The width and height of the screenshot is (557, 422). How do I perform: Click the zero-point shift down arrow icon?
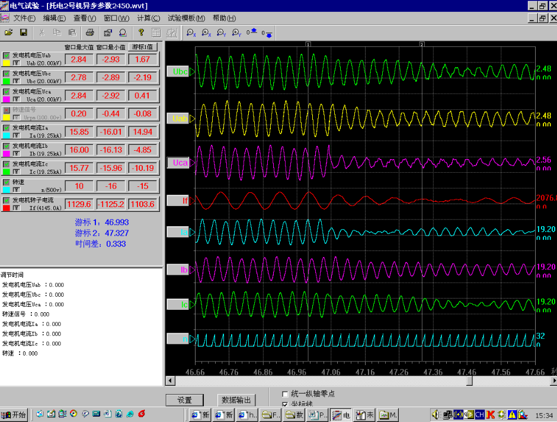[267, 33]
